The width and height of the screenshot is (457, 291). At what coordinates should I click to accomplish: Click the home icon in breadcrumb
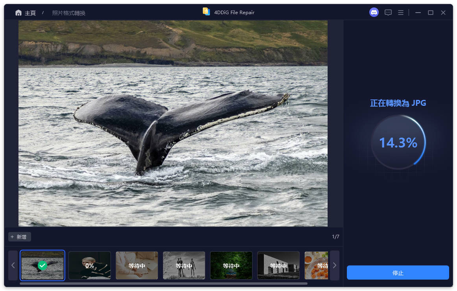tap(18, 13)
